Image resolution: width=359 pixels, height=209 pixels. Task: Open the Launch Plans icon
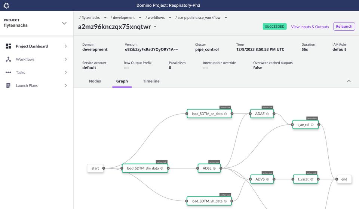click(x=8, y=85)
